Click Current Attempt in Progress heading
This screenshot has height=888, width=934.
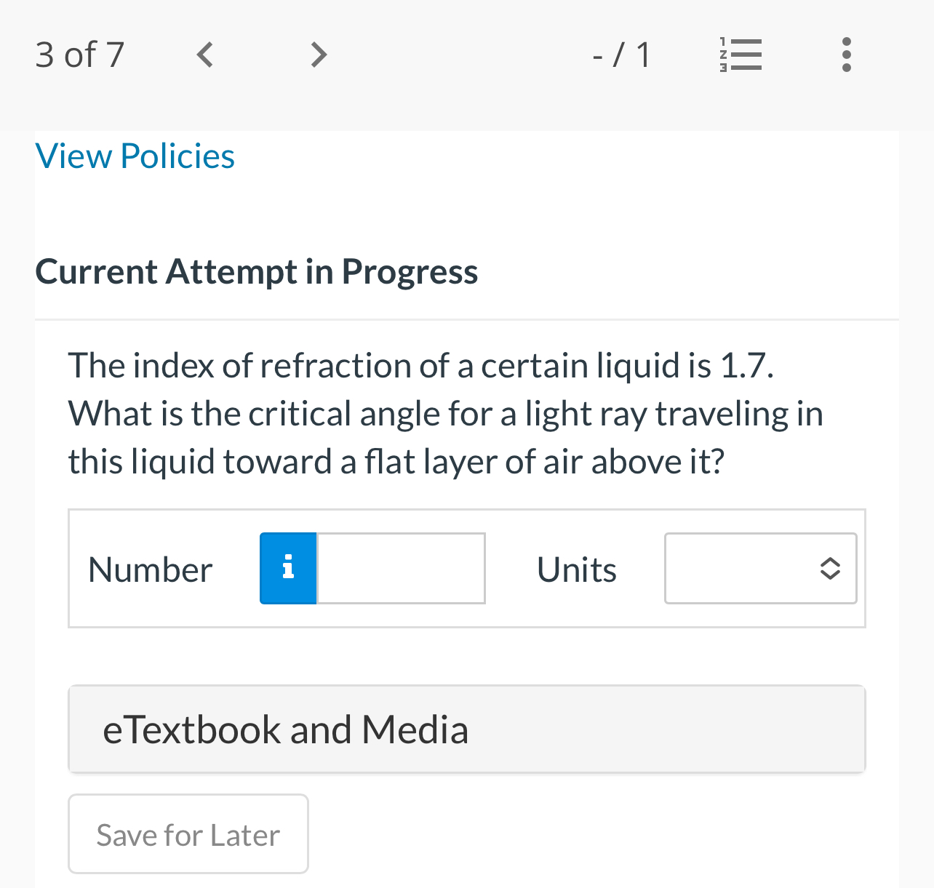point(256,272)
